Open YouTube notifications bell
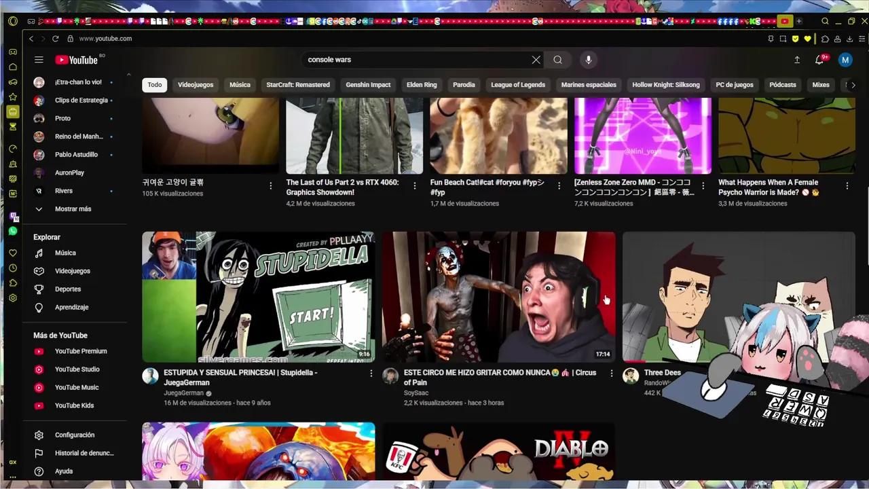Screen dimensions: 869x489 pos(819,60)
